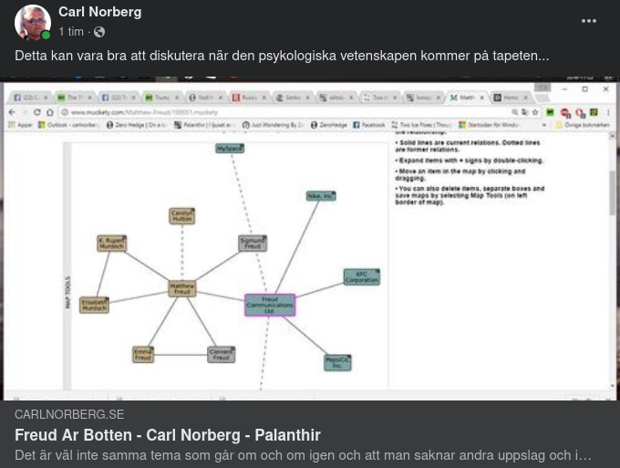Image resolution: width=620 pixels, height=468 pixels.
Task: Click the KFC Corporation node
Action: (x=361, y=276)
